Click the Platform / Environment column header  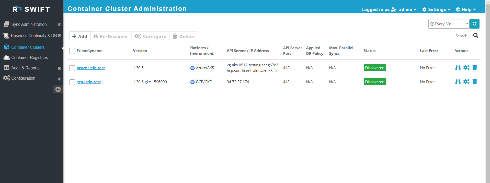click(201, 51)
